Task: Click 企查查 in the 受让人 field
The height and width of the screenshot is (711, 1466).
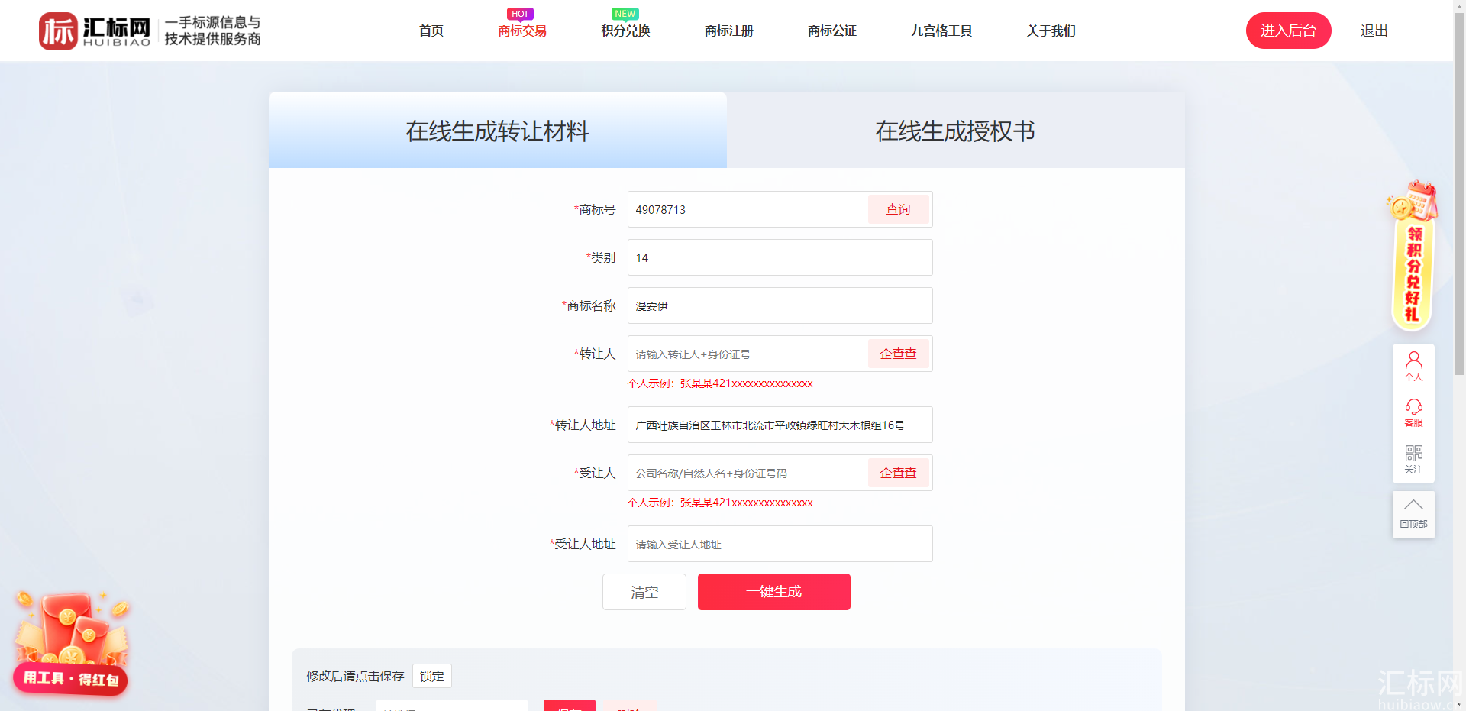Action: click(899, 473)
